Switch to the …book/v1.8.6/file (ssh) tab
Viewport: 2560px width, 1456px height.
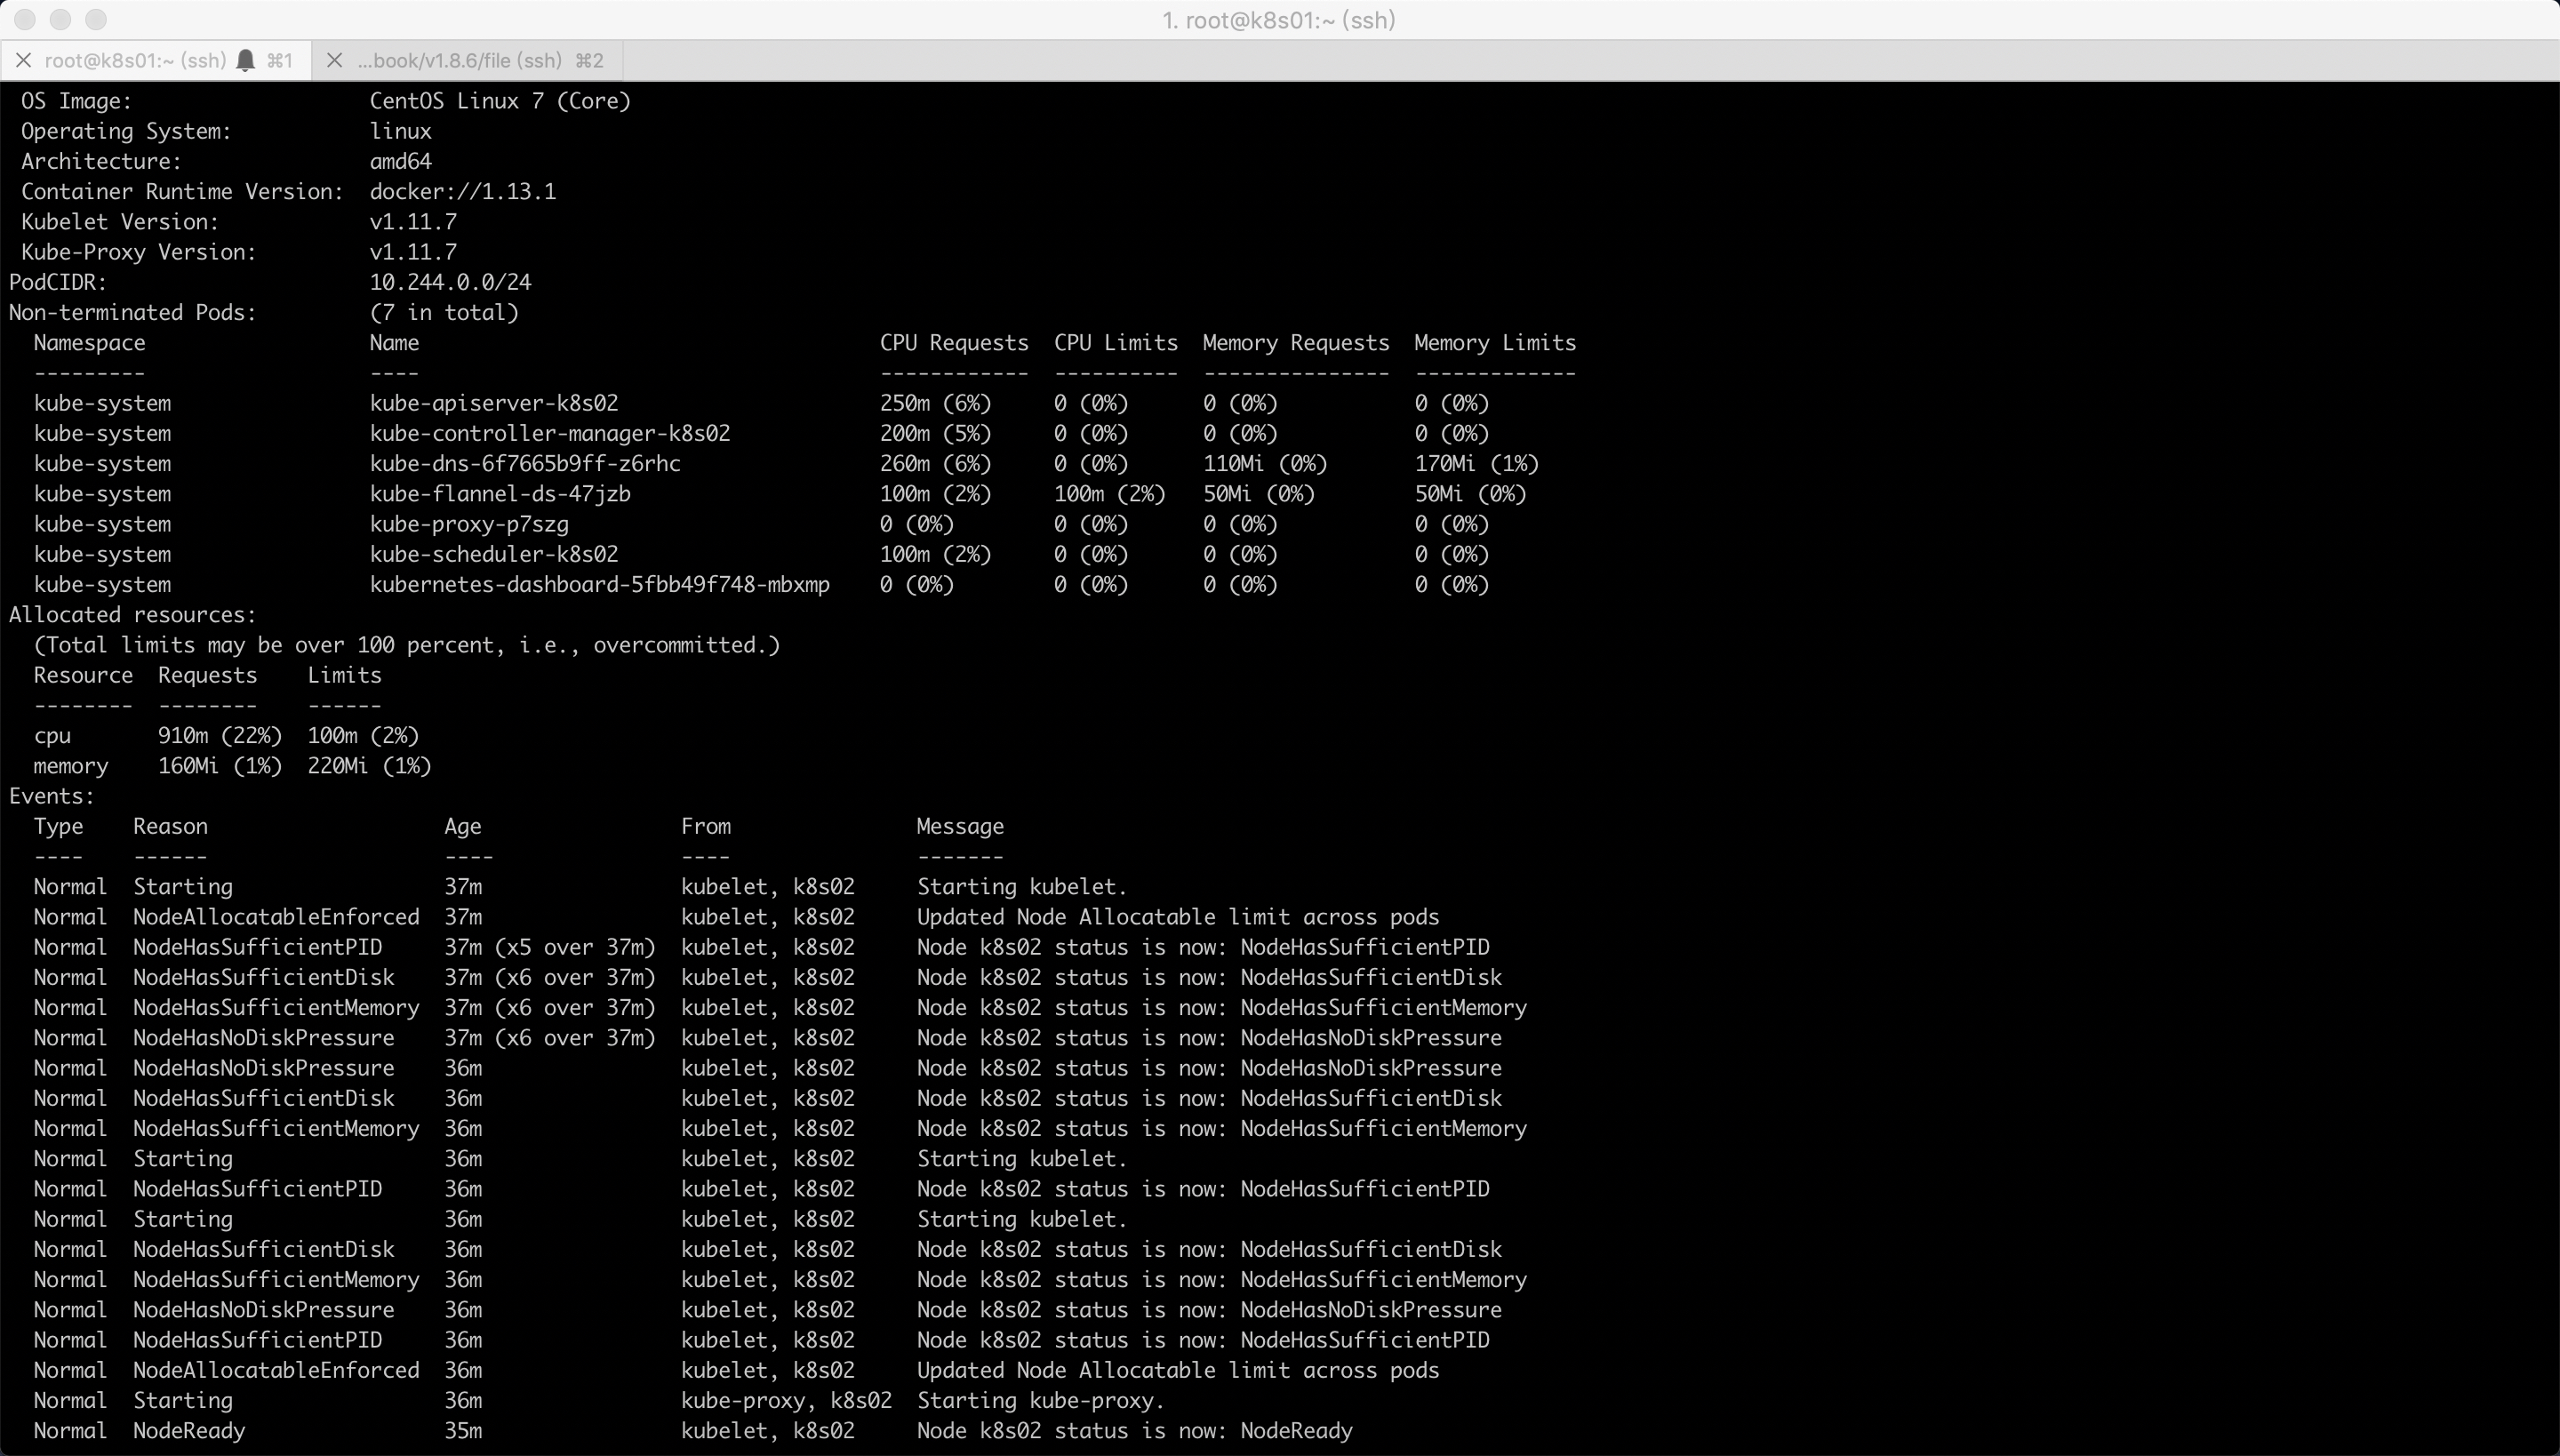pyautogui.click(x=460, y=61)
